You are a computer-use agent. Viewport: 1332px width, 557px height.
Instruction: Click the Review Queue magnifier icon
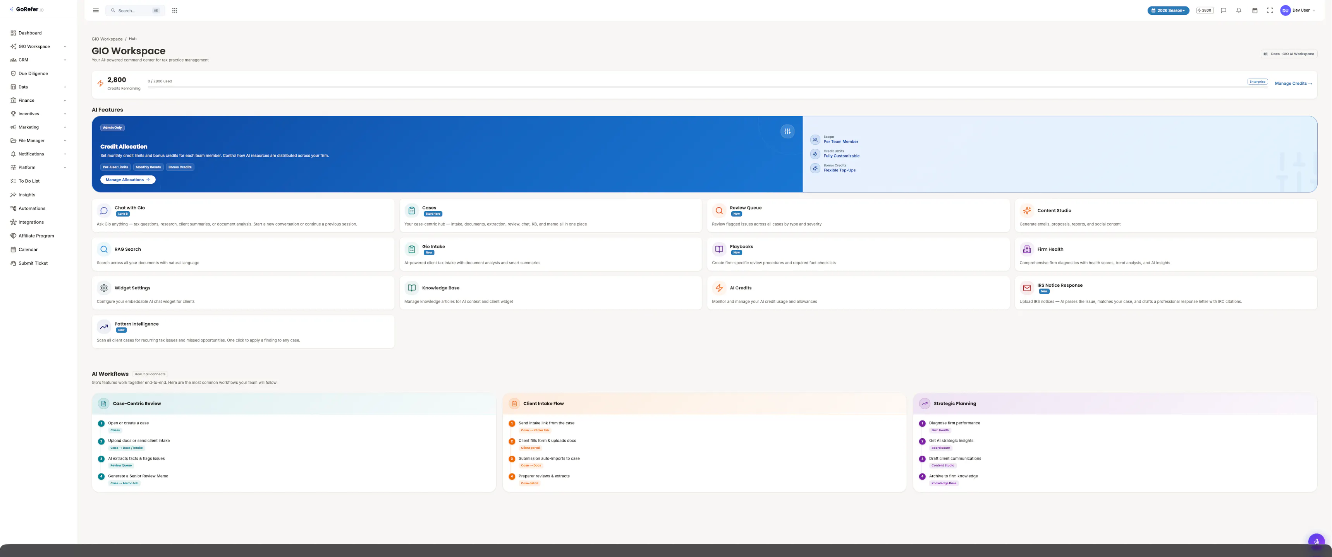click(x=719, y=211)
